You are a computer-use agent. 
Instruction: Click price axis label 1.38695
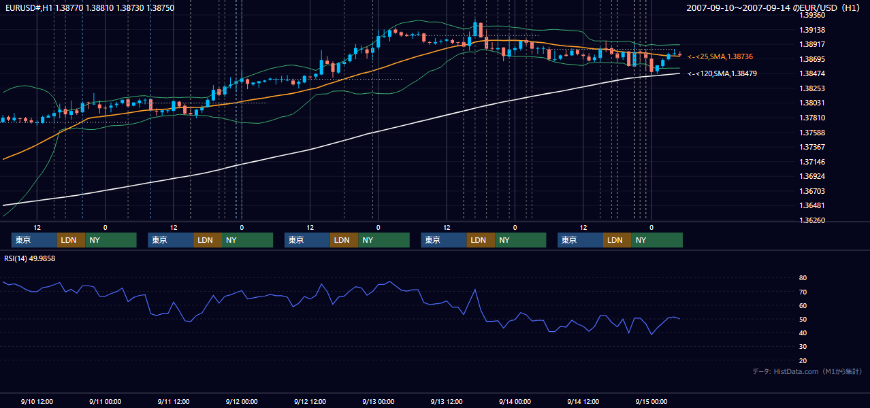click(x=812, y=59)
